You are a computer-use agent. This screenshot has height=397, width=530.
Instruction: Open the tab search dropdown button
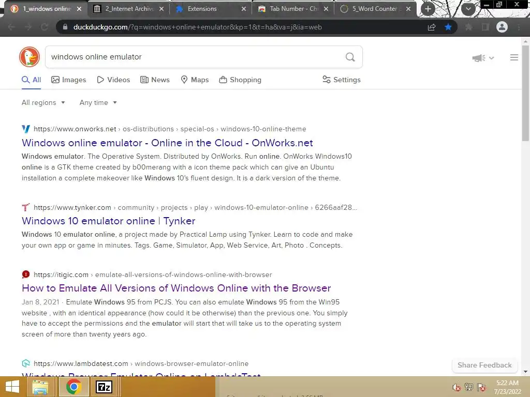[468, 9]
